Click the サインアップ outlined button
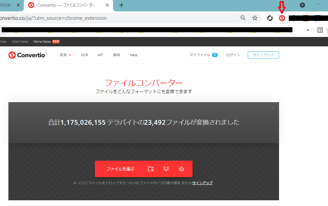Image resolution: width=328 pixels, height=206 pixels. point(263,55)
